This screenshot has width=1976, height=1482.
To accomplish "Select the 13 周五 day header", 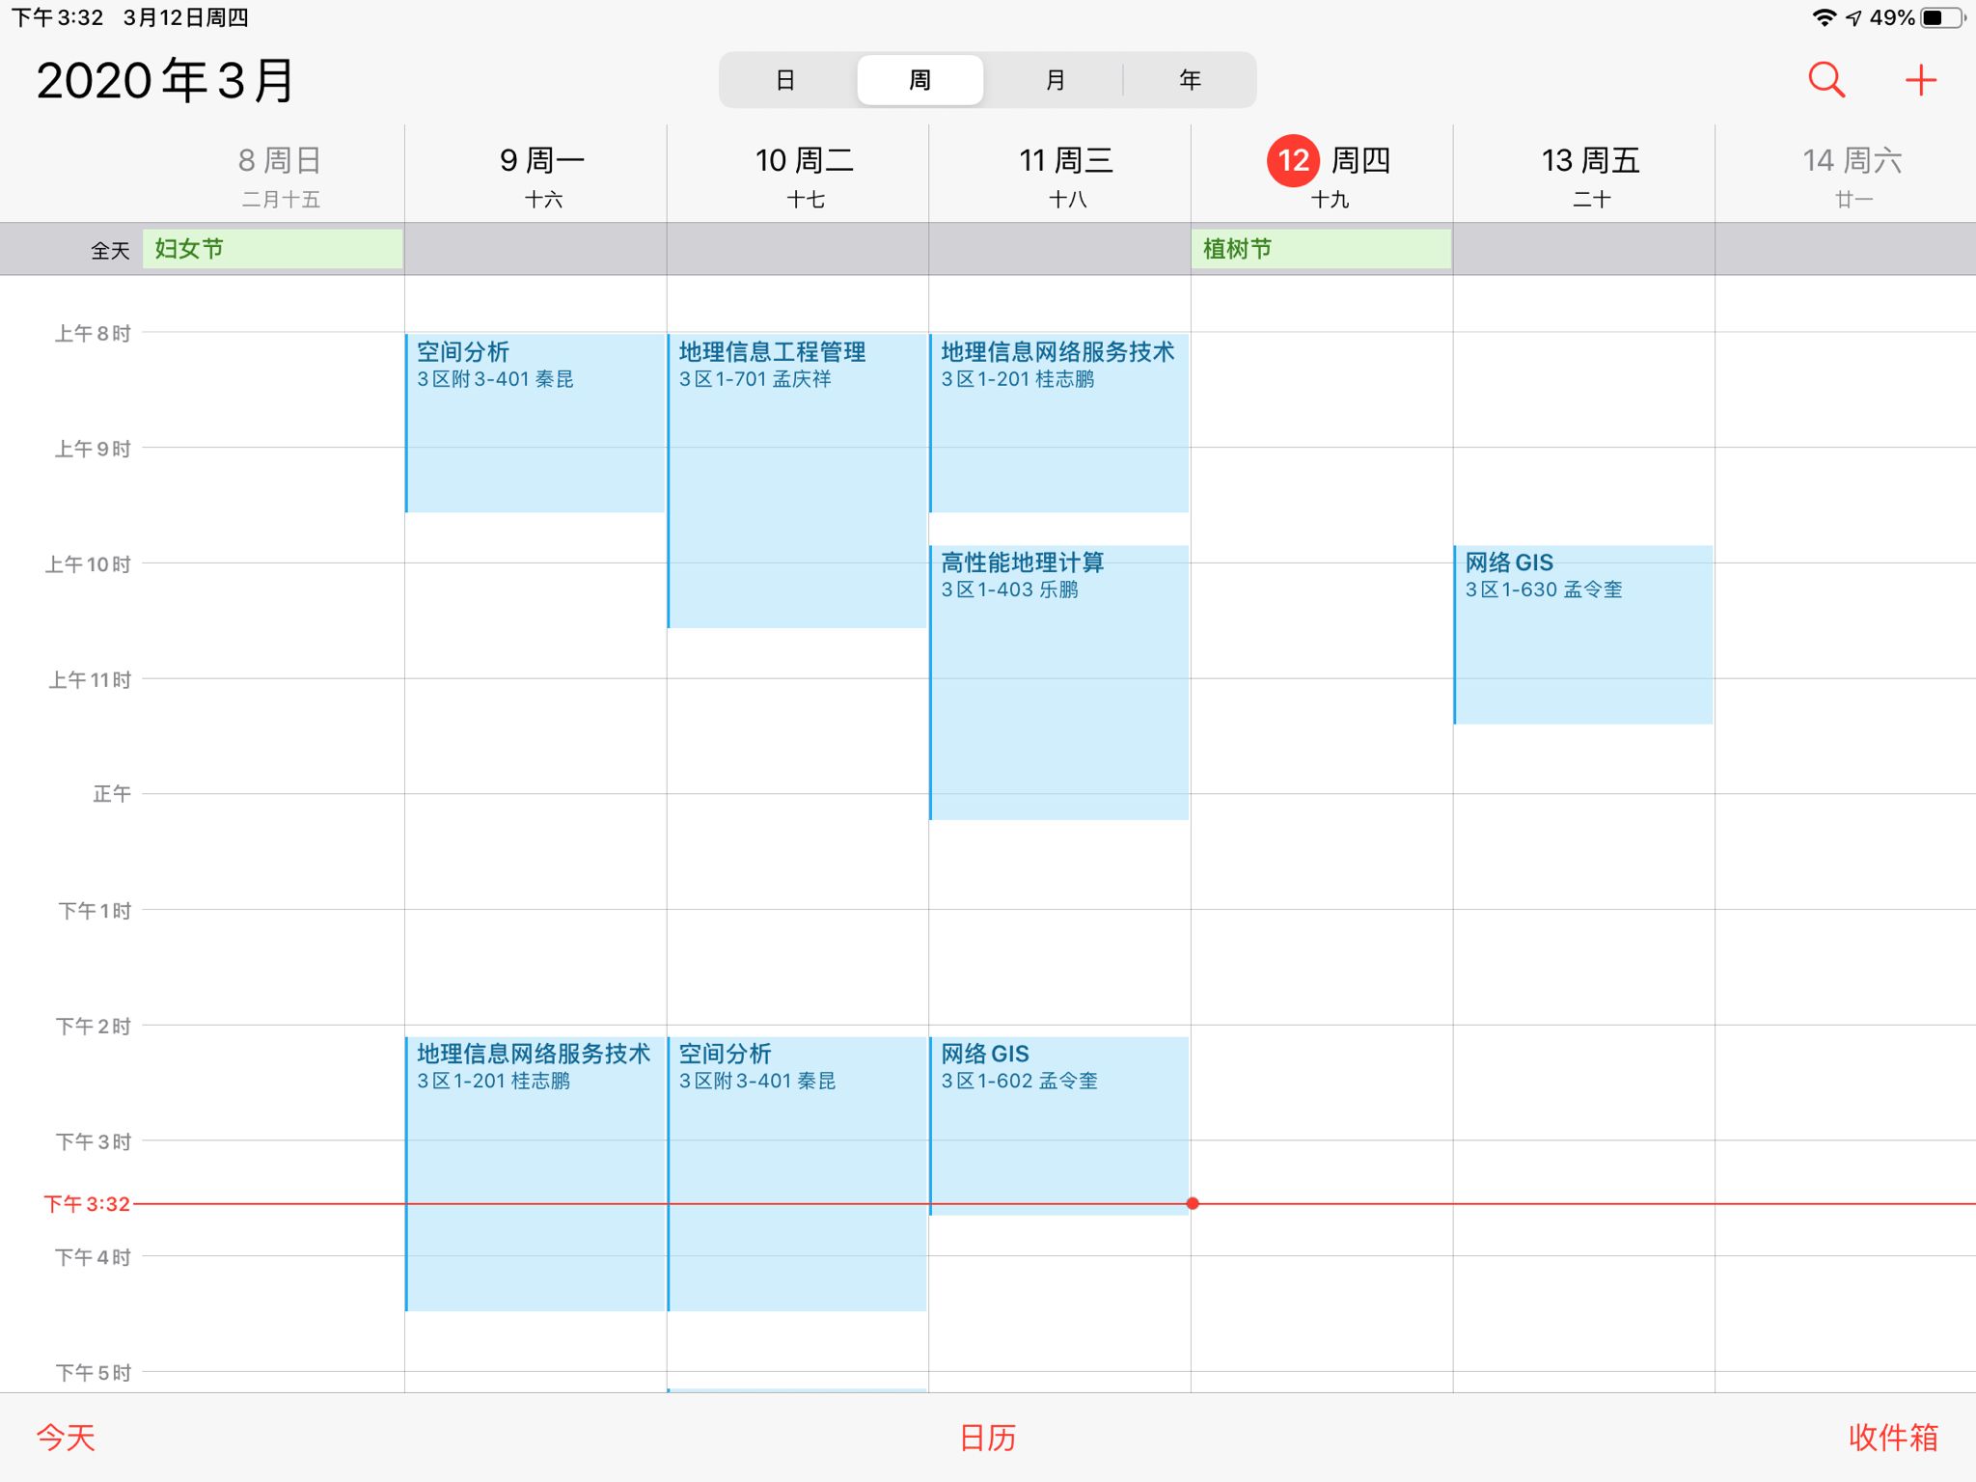I will [x=1590, y=175].
